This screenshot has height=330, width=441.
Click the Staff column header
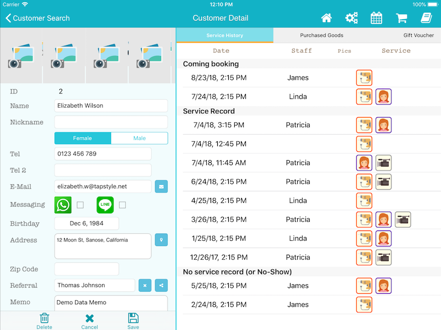tap(302, 51)
